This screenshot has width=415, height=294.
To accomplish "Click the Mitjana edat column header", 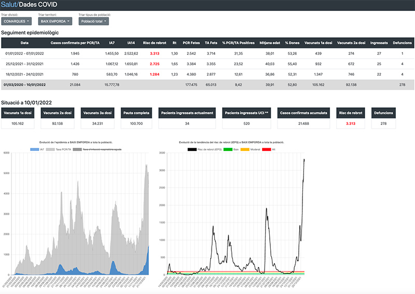I will (x=270, y=43).
